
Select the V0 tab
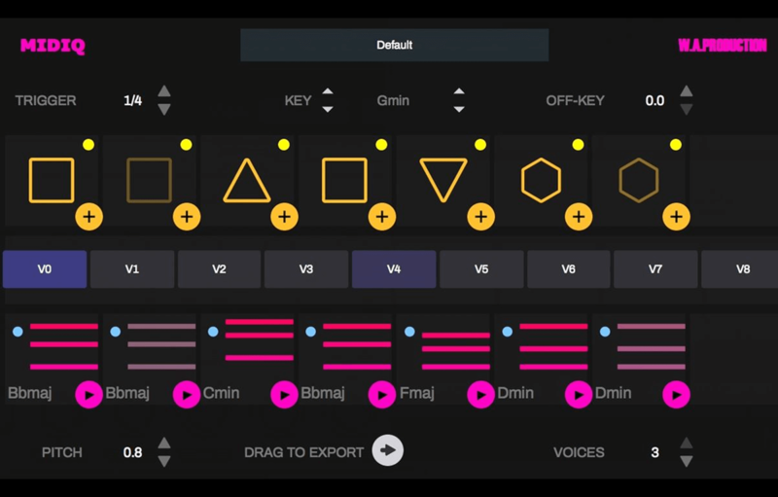click(45, 269)
